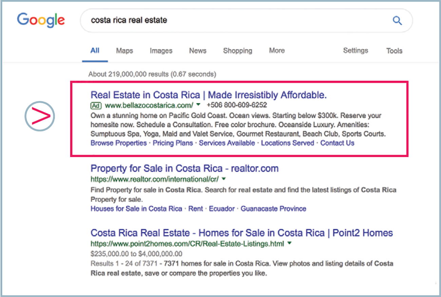441x297 pixels.
Task: Expand dropdown arrow beside point2homes.com URL
Action: [x=289, y=243]
